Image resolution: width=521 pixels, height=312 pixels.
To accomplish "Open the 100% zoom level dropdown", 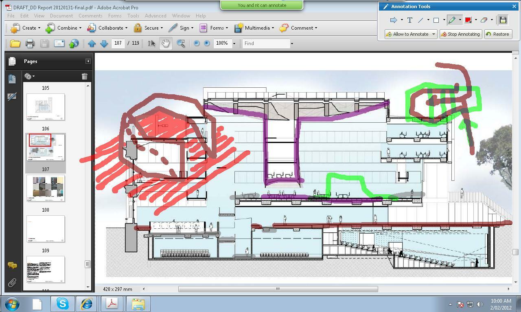I will point(234,43).
